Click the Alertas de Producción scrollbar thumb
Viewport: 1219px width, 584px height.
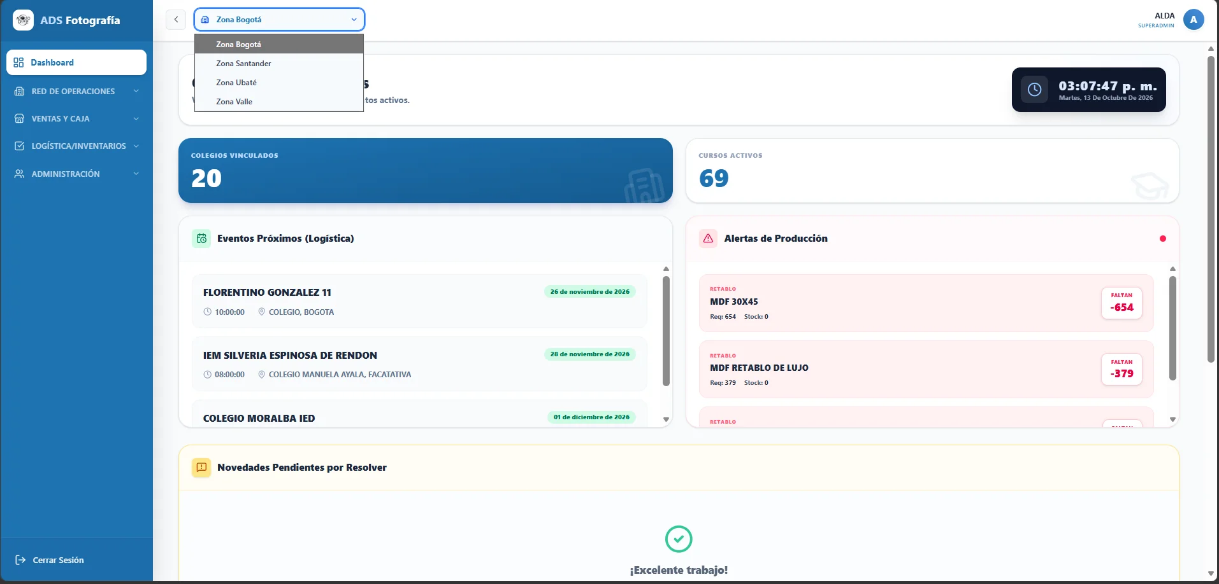(x=1172, y=328)
